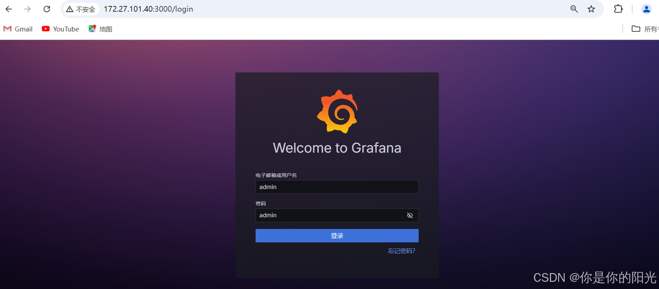The width and height of the screenshot is (659, 289).
Task: Click the blue 登录 login button
Action: point(337,236)
